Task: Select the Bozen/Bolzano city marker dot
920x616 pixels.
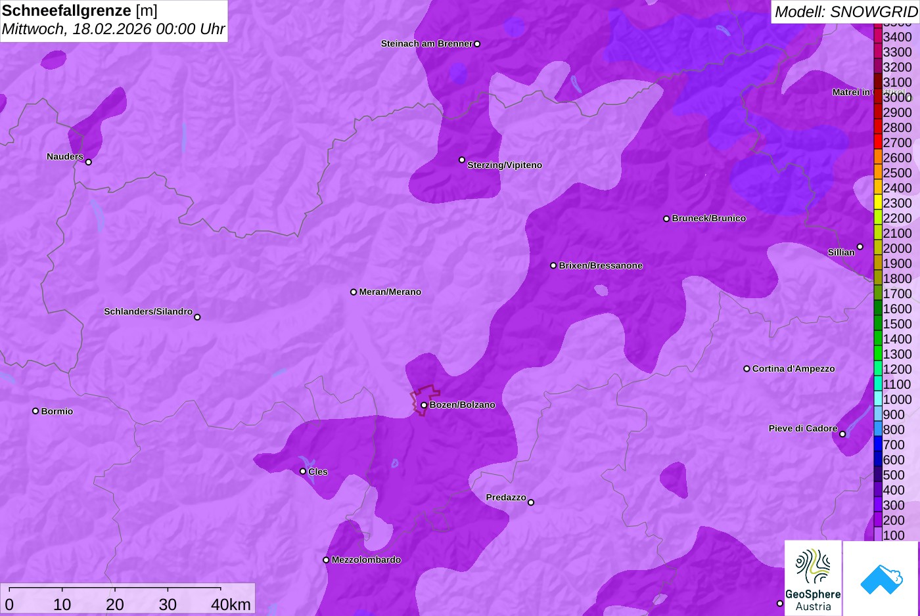Action: 424,405
